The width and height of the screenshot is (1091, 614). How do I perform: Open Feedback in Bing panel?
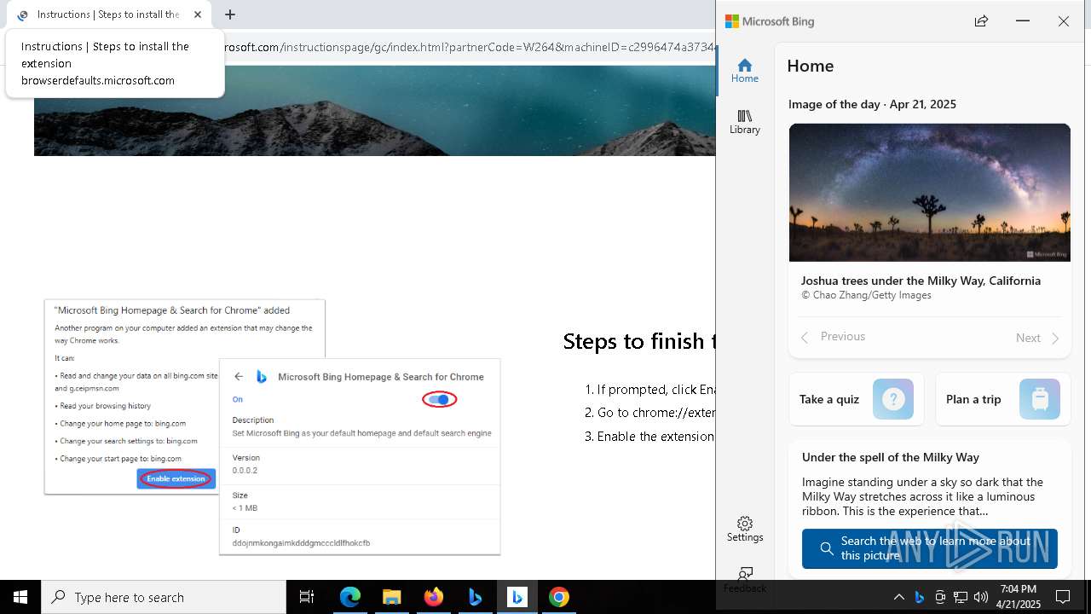(x=744, y=580)
